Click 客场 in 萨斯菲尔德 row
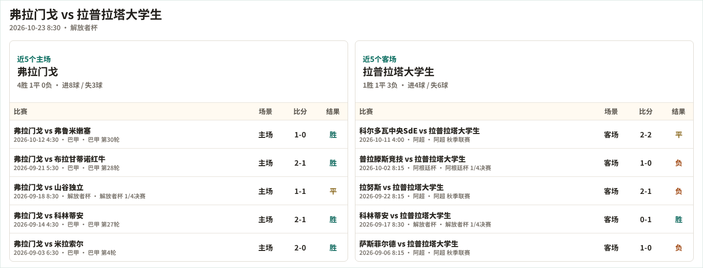The image size is (703, 268). [611, 248]
